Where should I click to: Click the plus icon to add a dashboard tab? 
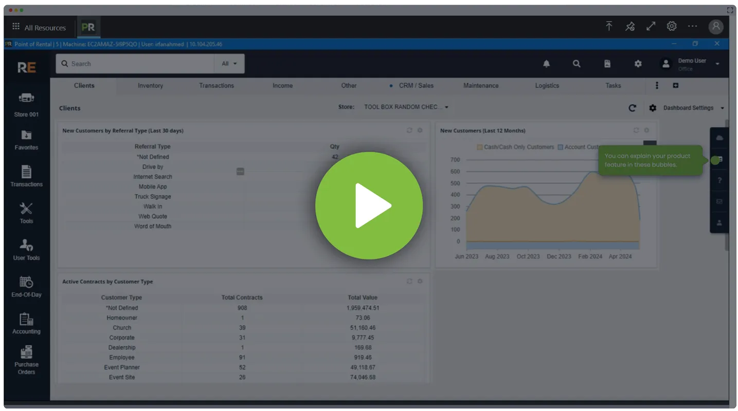pos(676,86)
